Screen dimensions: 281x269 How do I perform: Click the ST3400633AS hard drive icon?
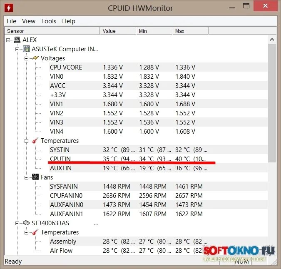(26, 223)
